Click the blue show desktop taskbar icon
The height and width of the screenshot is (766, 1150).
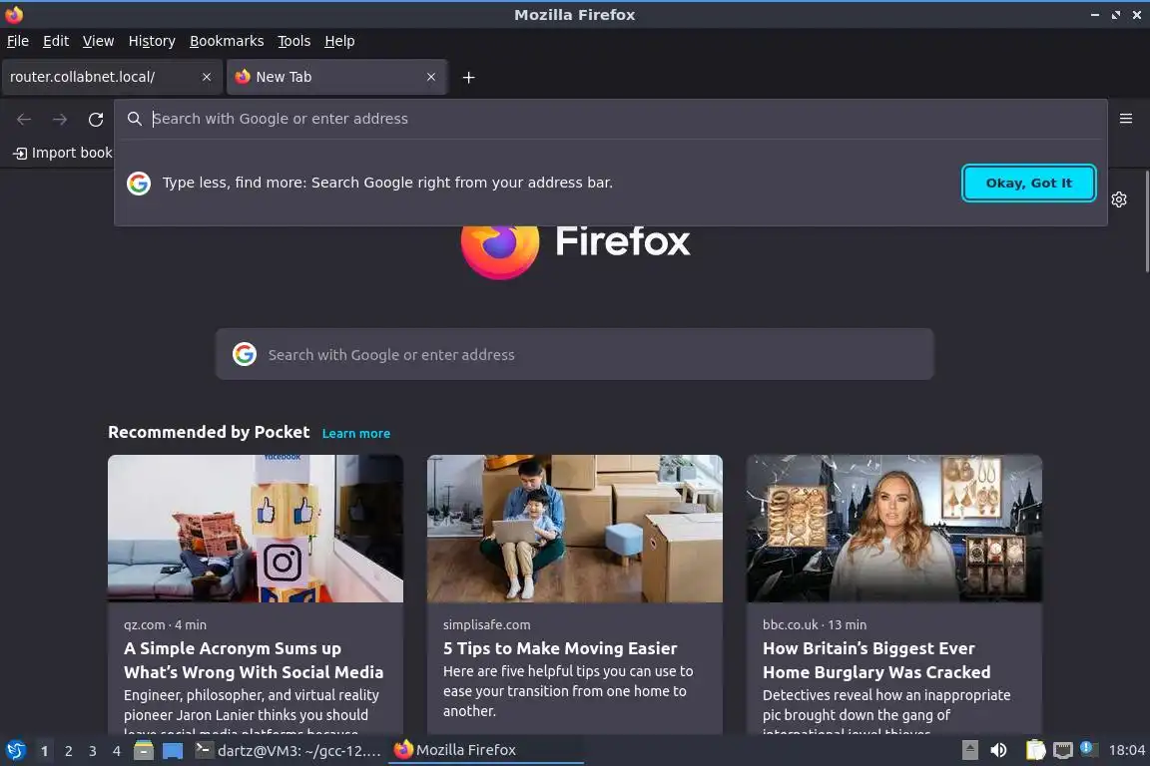click(x=173, y=751)
